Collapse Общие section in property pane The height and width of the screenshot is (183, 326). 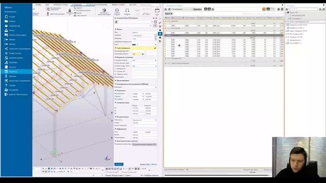click(116, 29)
